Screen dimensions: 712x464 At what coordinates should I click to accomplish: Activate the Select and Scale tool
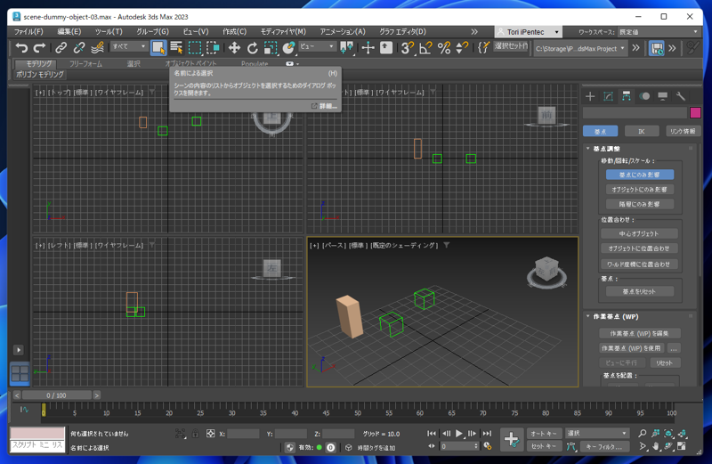[271, 48]
